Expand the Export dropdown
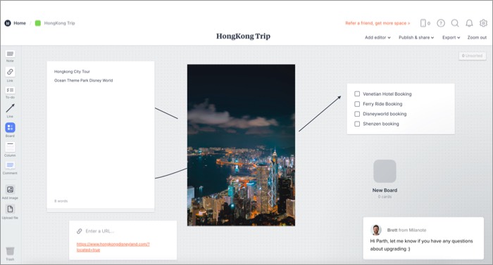 [451, 37]
